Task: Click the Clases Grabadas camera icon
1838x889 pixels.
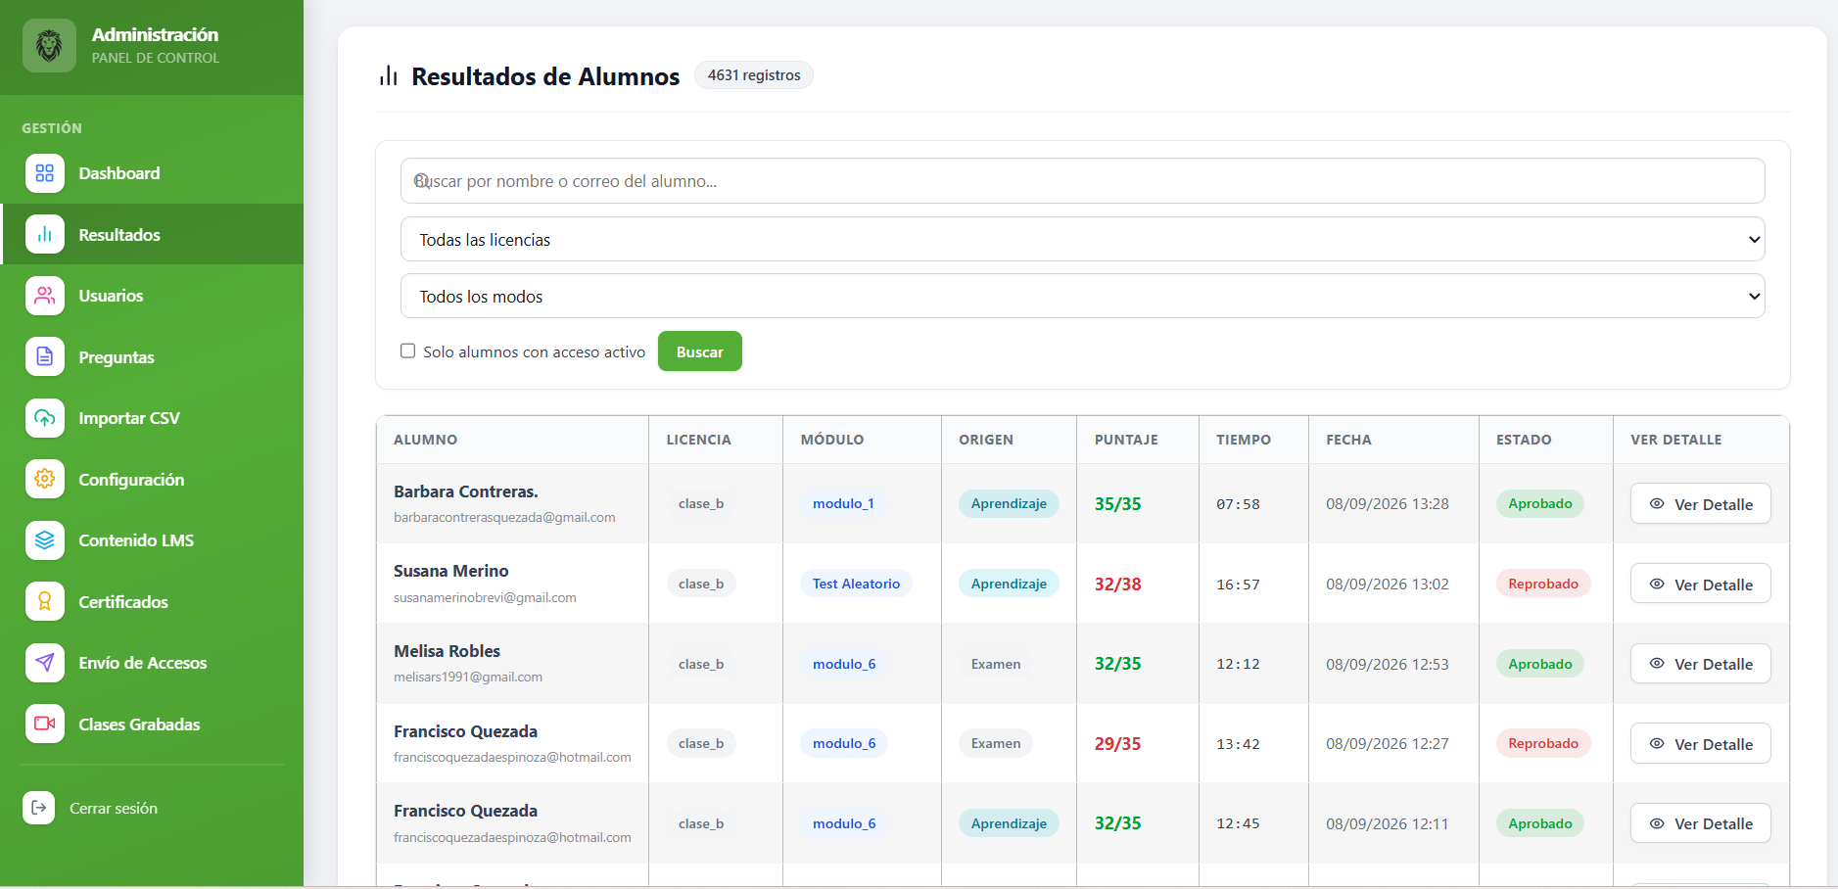Action: coord(45,725)
